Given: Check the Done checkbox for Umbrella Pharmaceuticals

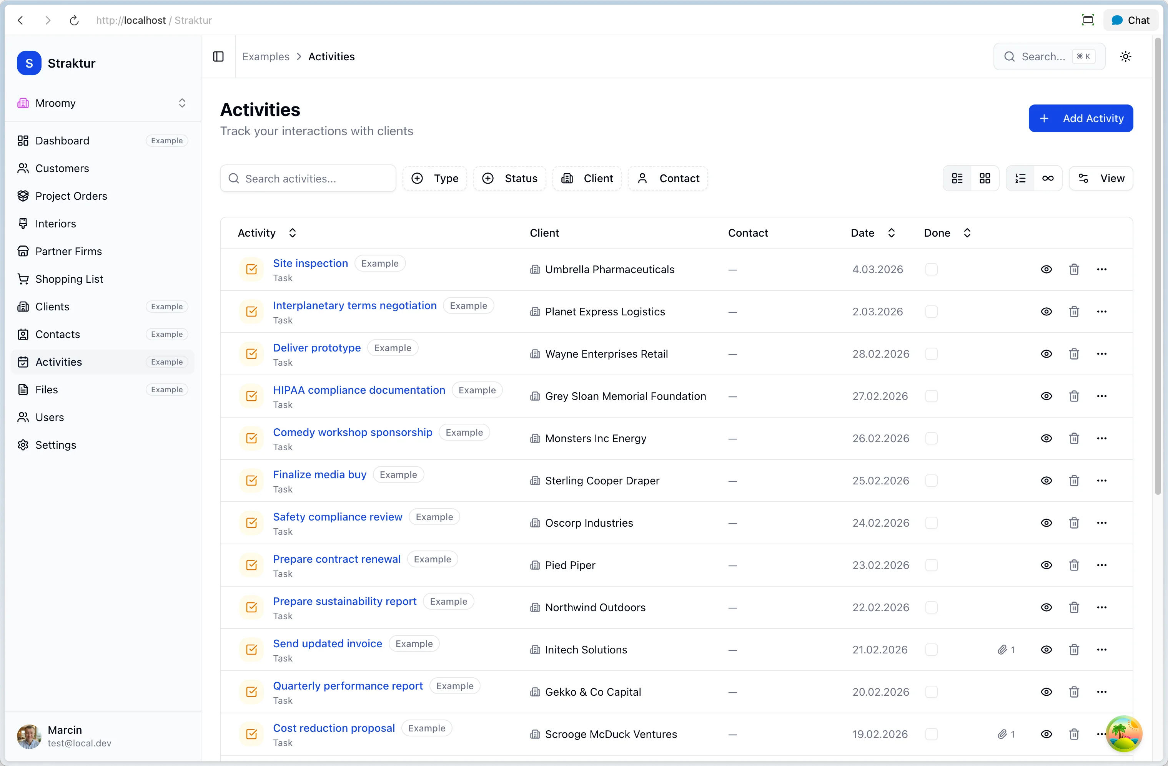Looking at the screenshot, I should coord(932,269).
